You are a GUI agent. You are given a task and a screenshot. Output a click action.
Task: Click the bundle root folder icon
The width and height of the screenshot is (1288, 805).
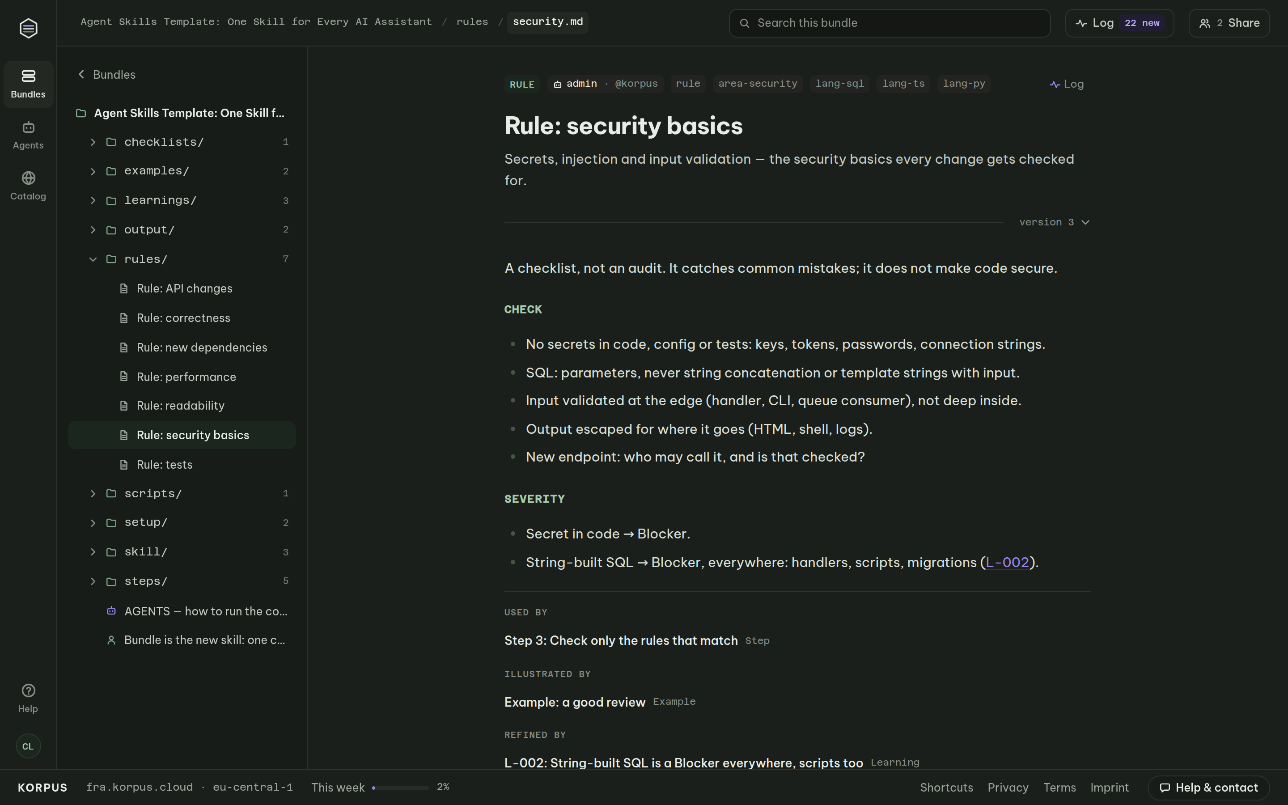81,114
